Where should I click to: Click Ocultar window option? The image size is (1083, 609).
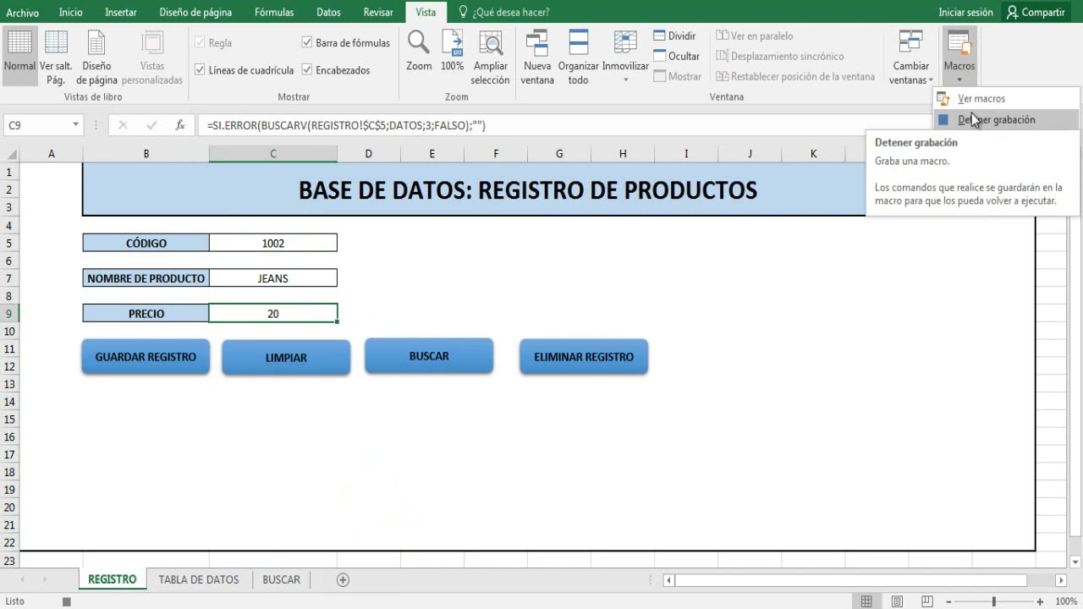click(x=677, y=56)
